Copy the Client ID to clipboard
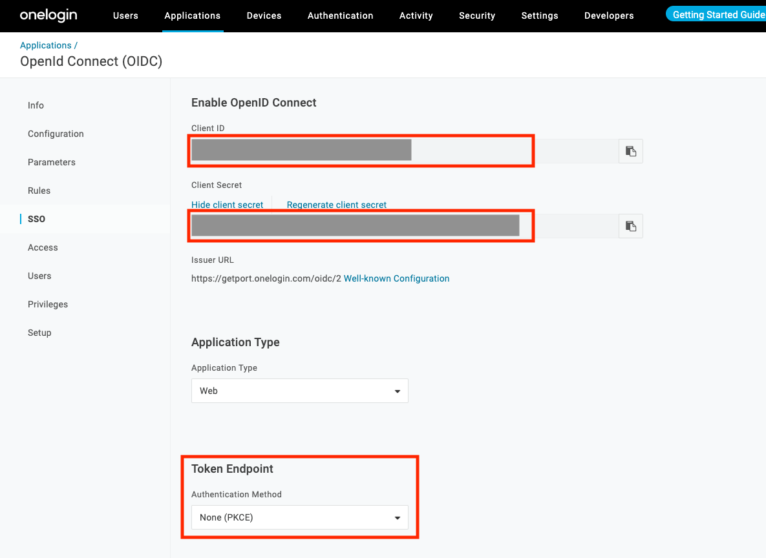This screenshot has width=766, height=558. (x=630, y=150)
